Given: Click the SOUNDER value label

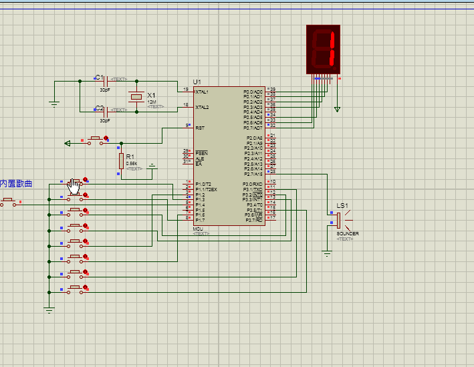Looking at the screenshot, I should (x=348, y=233).
